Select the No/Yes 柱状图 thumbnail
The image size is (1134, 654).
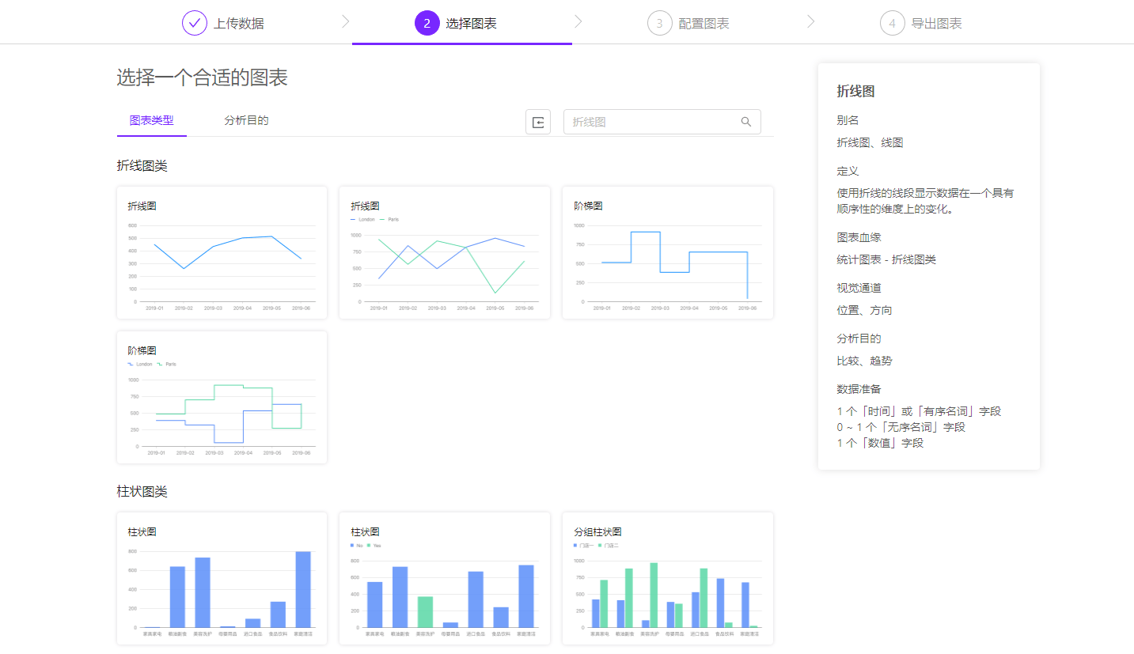tap(444, 578)
